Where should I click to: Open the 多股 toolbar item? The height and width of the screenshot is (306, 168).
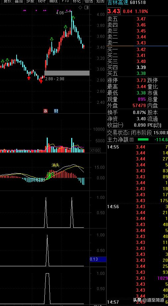click(30, 1)
